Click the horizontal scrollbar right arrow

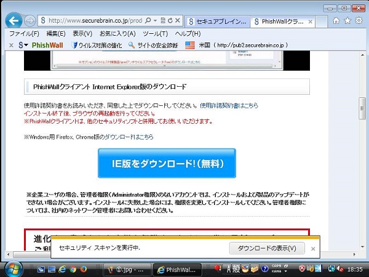[354, 255]
